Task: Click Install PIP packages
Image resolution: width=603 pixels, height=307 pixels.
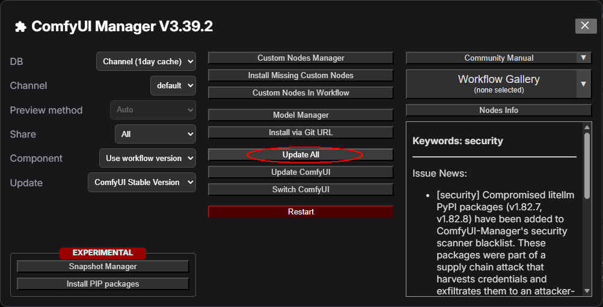Action: (103, 284)
